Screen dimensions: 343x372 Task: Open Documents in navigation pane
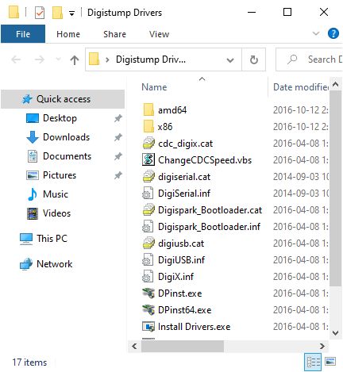tap(67, 156)
